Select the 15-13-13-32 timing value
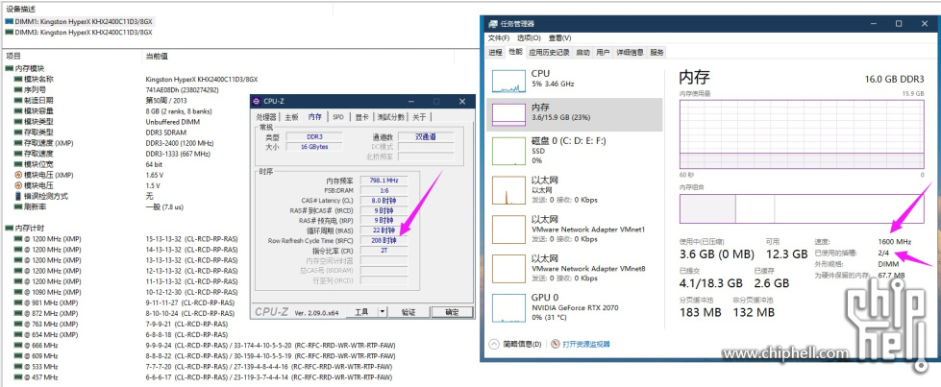This screenshot has width=941, height=387. (x=191, y=239)
